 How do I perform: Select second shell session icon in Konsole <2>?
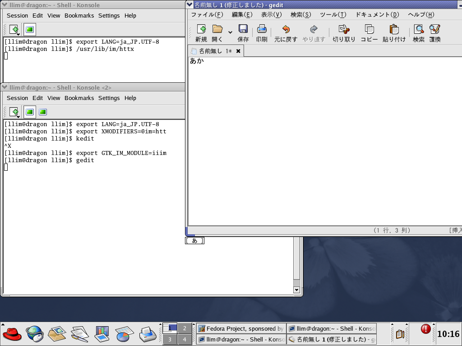pos(43,112)
